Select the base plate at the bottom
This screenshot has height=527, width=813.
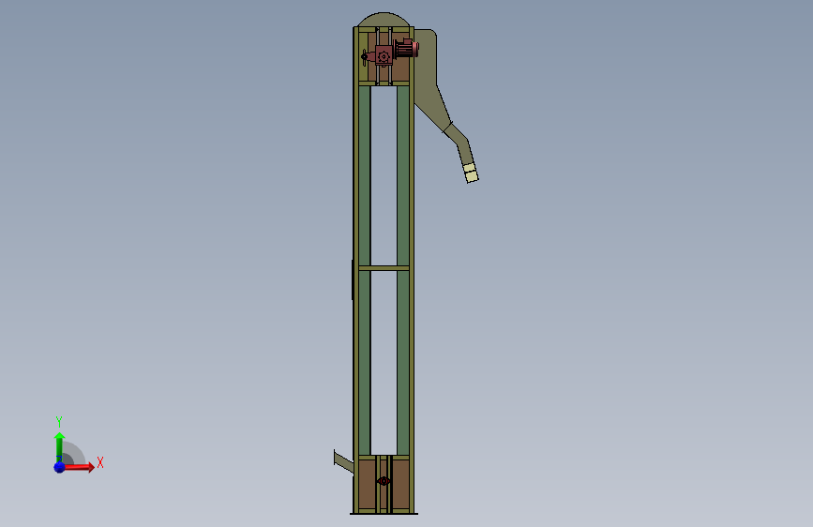[384, 514]
